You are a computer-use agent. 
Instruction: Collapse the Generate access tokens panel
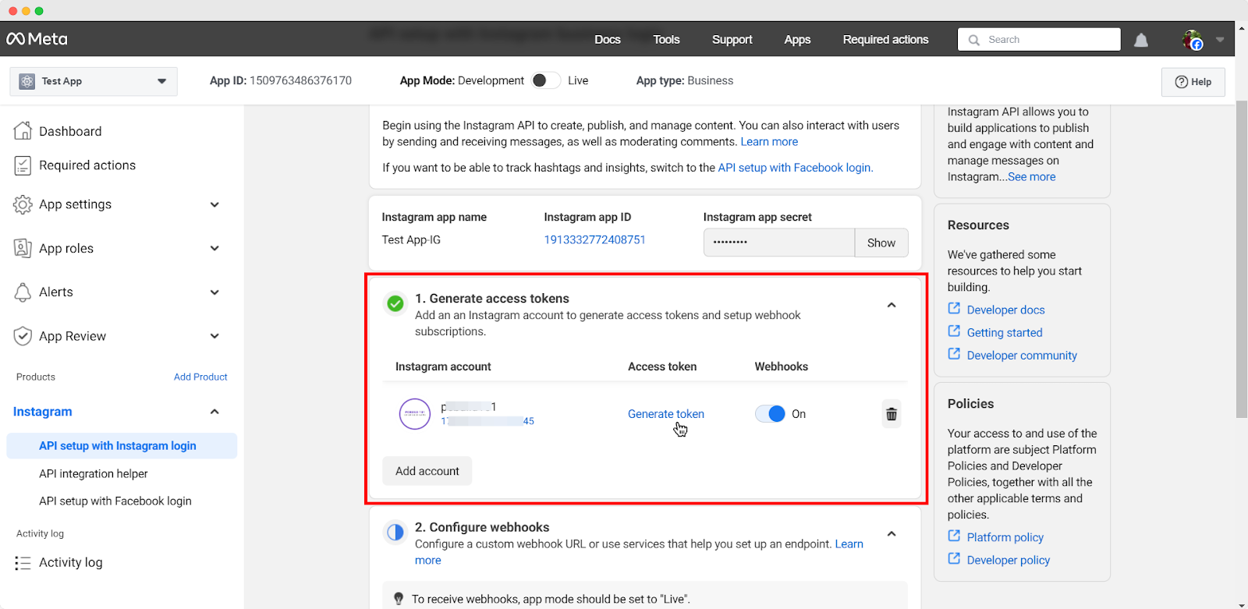click(x=892, y=305)
